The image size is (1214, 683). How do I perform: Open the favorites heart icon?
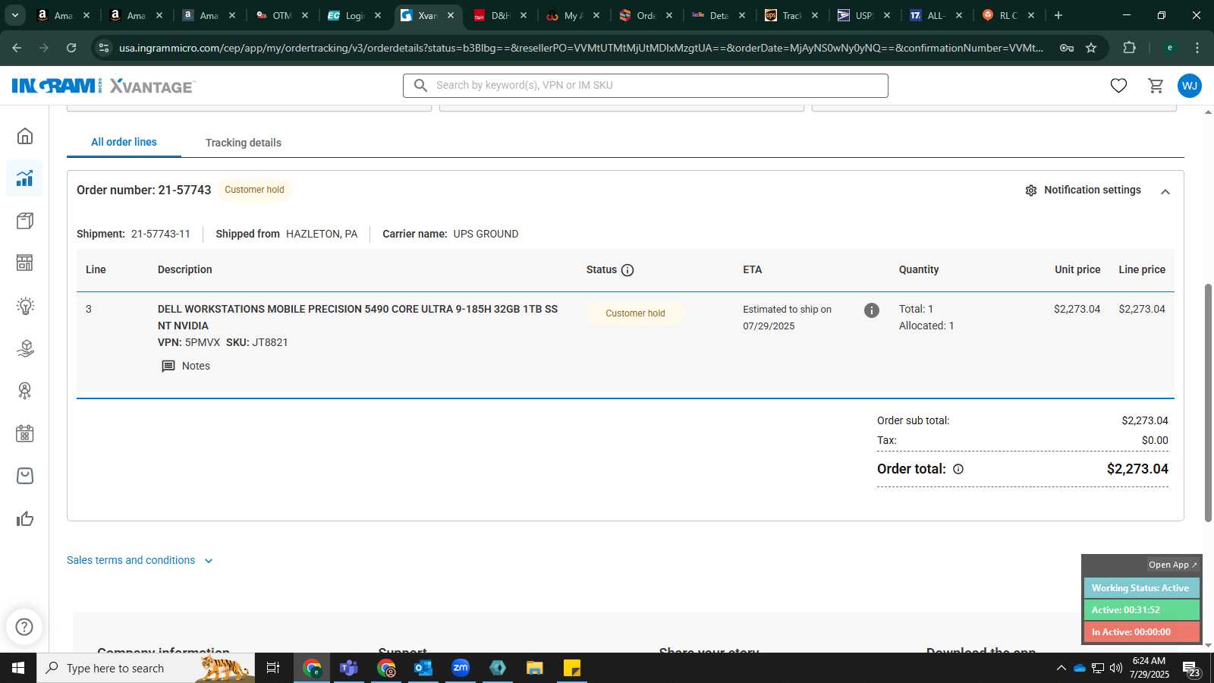point(1118,86)
